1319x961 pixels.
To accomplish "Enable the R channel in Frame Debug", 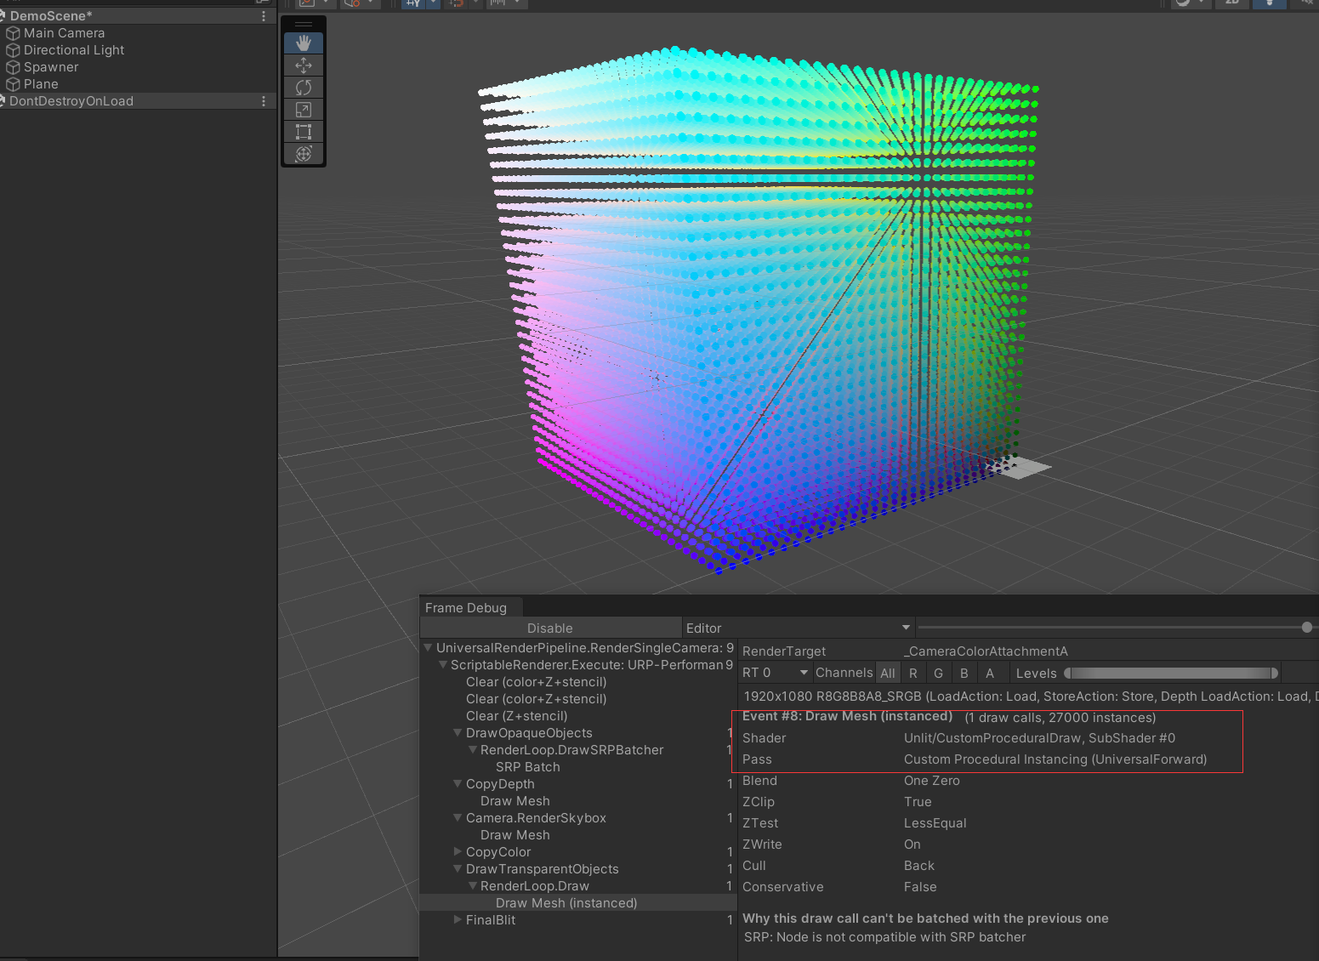I will [912, 672].
